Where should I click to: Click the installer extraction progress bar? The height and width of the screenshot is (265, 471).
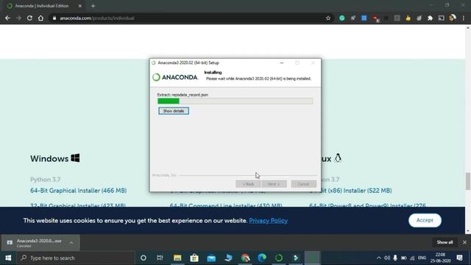[235, 101]
